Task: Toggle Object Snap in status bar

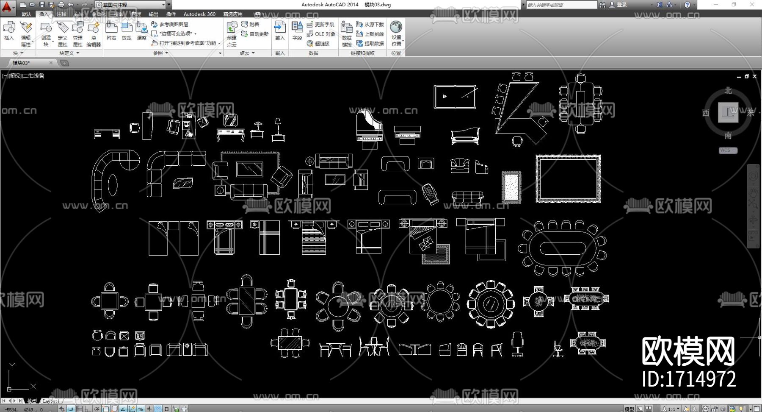Action: pyautogui.click(x=105, y=409)
